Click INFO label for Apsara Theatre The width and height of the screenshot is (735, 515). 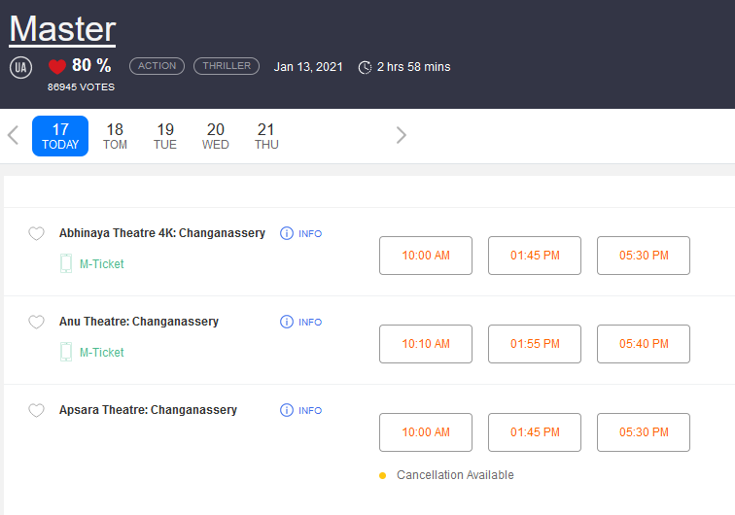coord(310,410)
